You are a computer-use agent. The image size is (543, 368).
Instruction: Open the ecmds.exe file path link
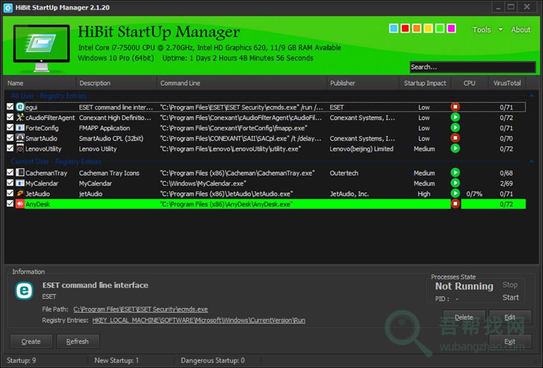click(141, 309)
